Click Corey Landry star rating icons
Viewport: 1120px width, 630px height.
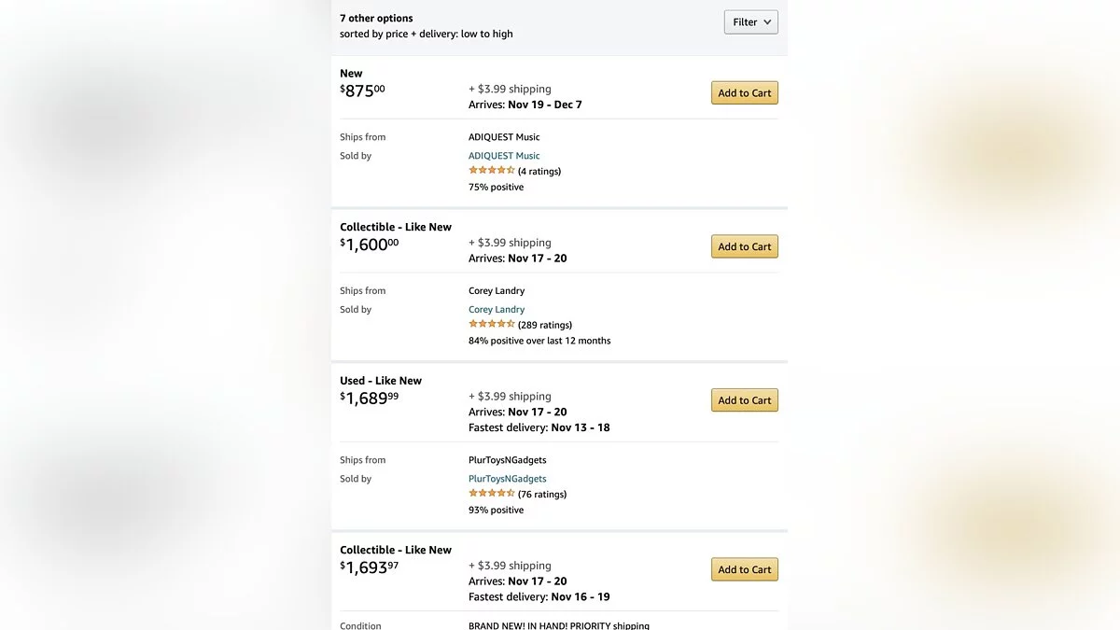[x=491, y=325]
